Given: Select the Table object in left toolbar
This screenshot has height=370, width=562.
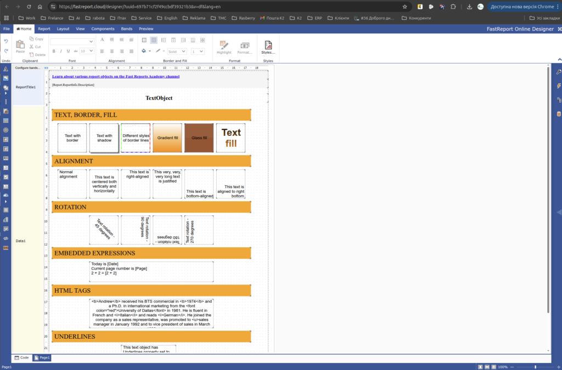Looking at the screenshot, I should [6, 121].
